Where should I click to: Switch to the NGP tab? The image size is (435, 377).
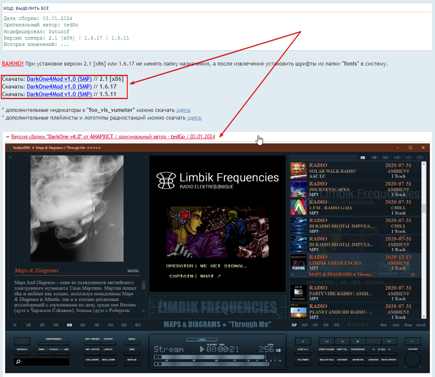(x=305, y=325)
